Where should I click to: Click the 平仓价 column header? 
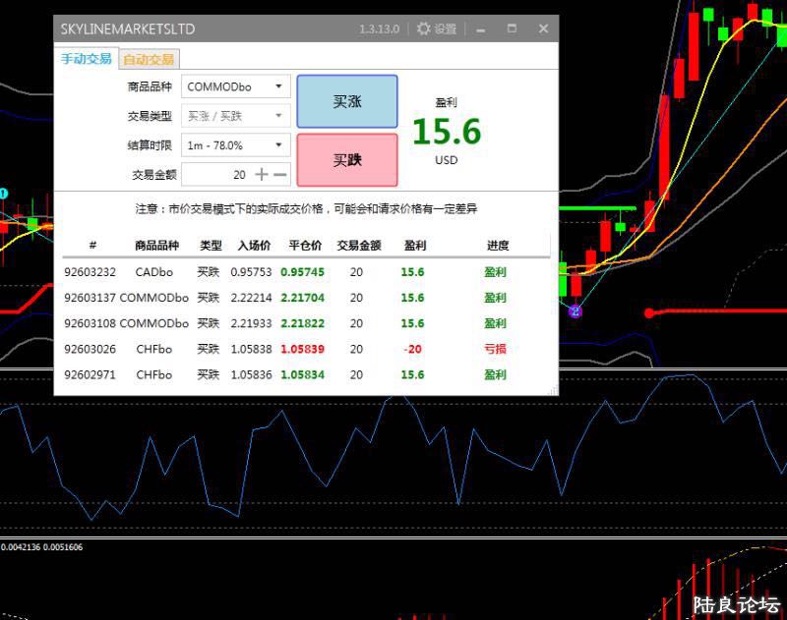point(305,246)
